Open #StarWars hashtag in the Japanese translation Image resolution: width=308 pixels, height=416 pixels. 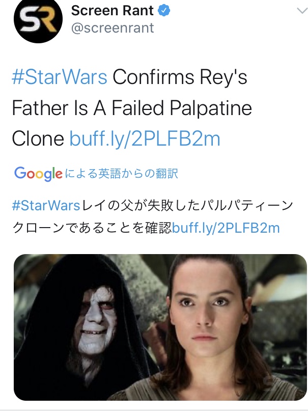pos(46,206)
